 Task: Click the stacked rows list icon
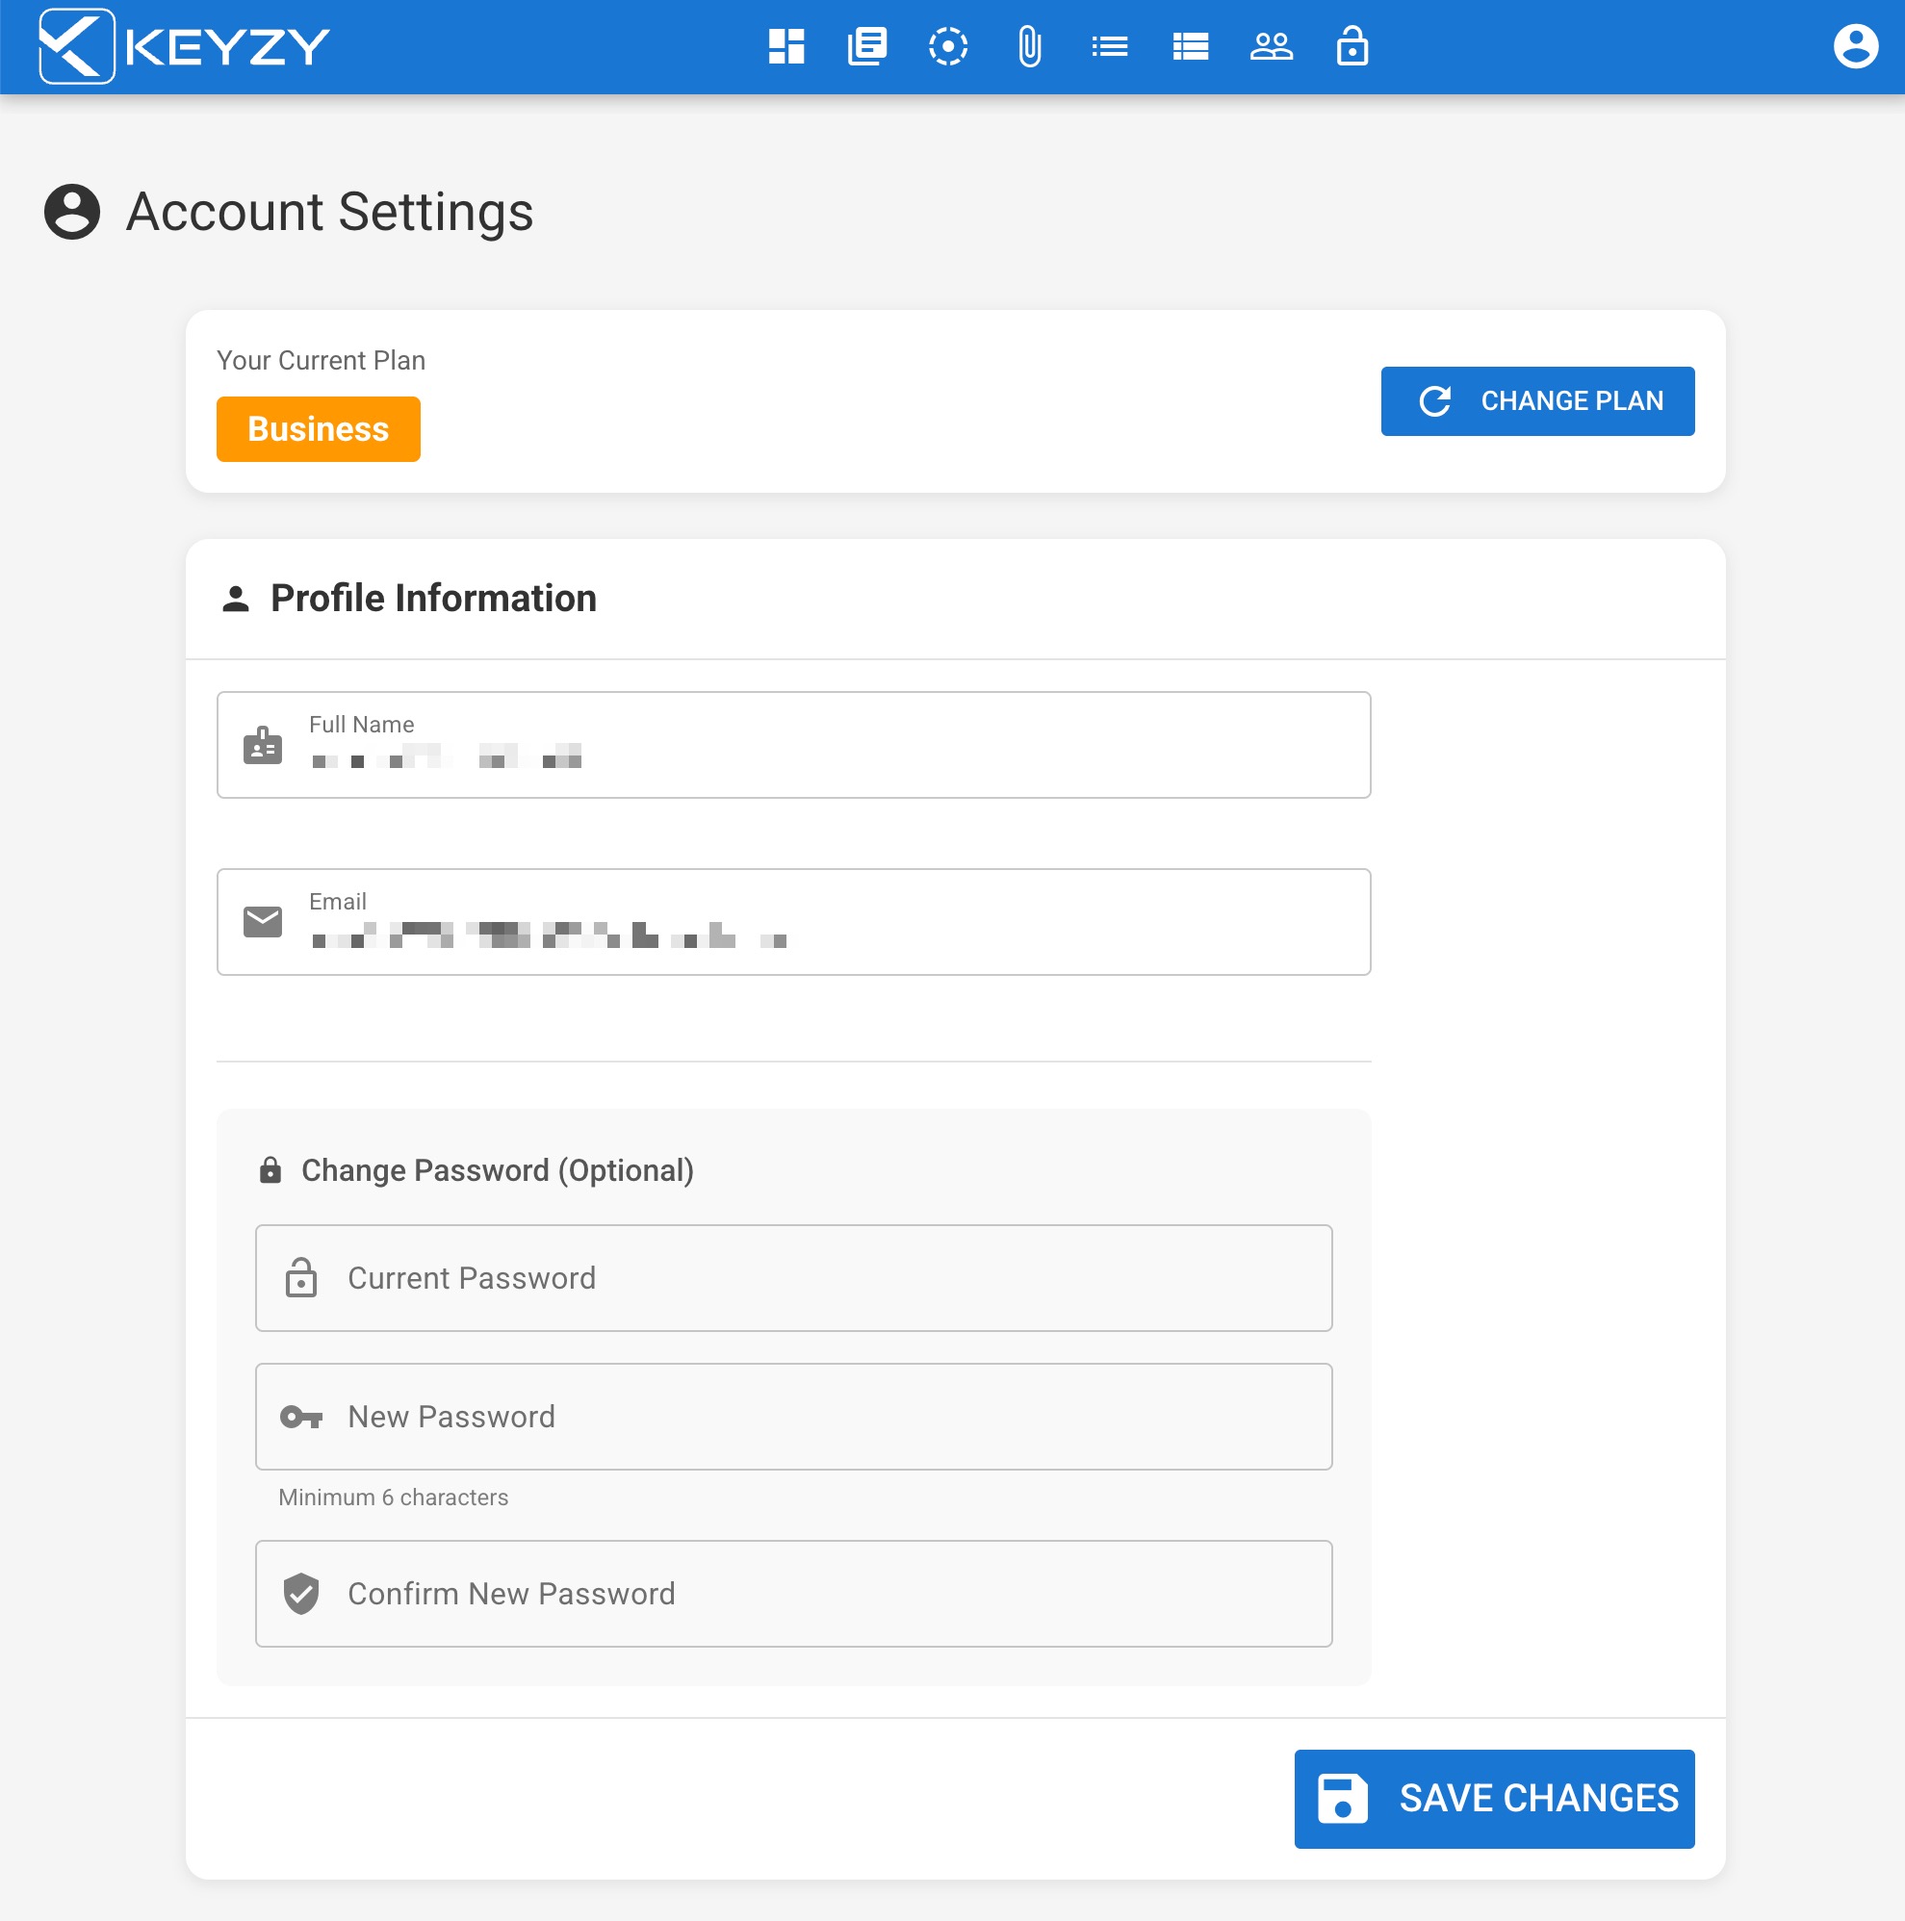pyautogui.click(x=1190, y=47)
